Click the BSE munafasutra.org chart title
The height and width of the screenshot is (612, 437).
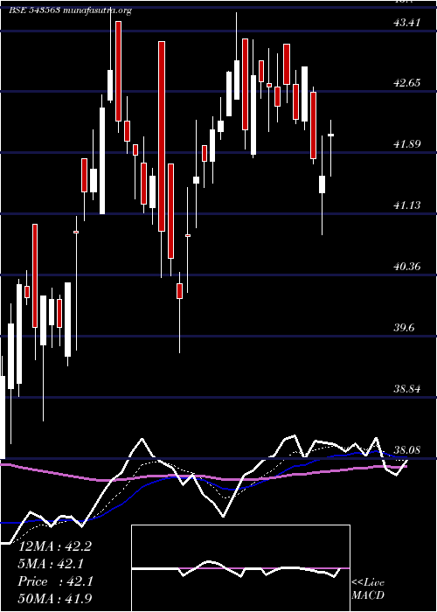pos(70,10)
